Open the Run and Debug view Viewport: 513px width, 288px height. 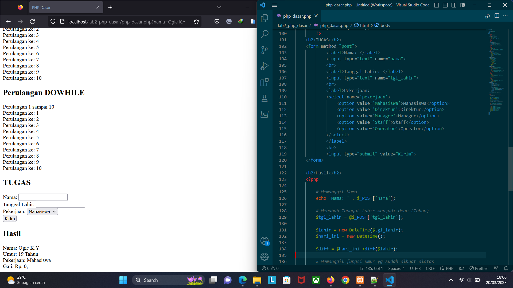(264, 66)
